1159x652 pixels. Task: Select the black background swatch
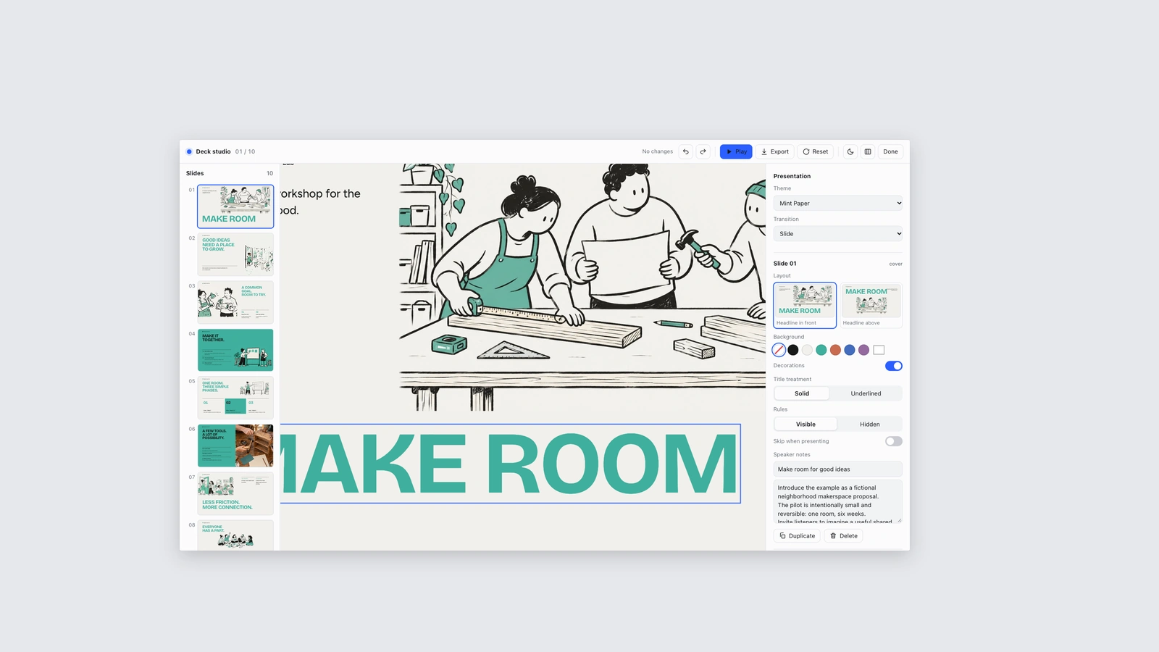pyautogui.click(x=793, y=350)
